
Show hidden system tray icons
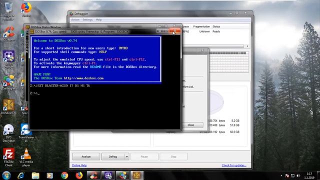[x=281, y=175]
